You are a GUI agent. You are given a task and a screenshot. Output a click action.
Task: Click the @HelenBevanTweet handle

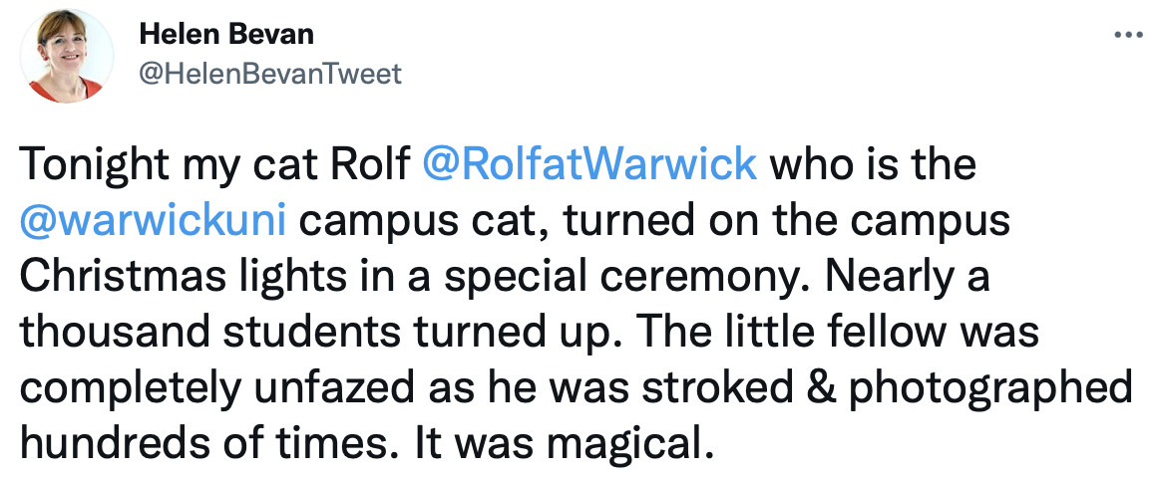269,73
